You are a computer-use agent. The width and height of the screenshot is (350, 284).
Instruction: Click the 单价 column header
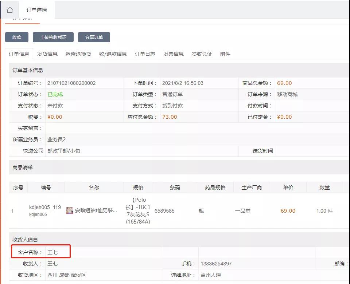pyautogui.click(x=288, y=188)
